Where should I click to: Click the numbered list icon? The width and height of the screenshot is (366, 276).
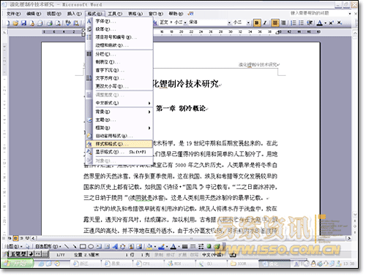point(294,23)
